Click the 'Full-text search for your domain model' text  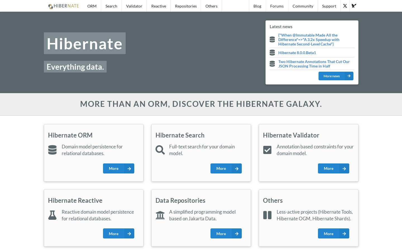tap(202, 150)
